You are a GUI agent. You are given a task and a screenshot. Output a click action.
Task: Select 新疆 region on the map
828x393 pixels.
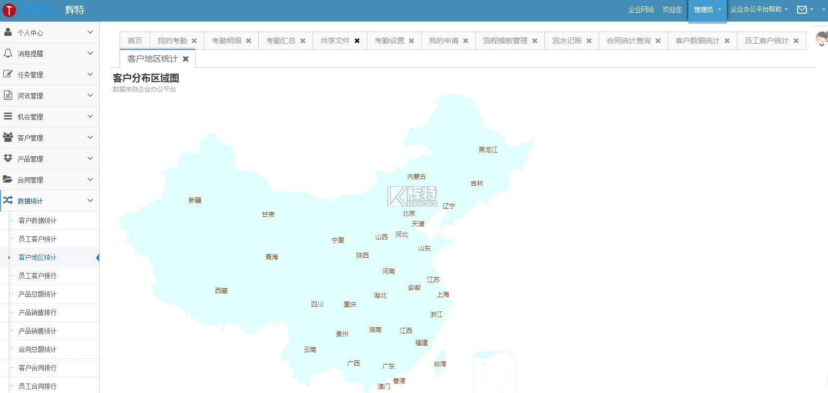click(195, 200)
